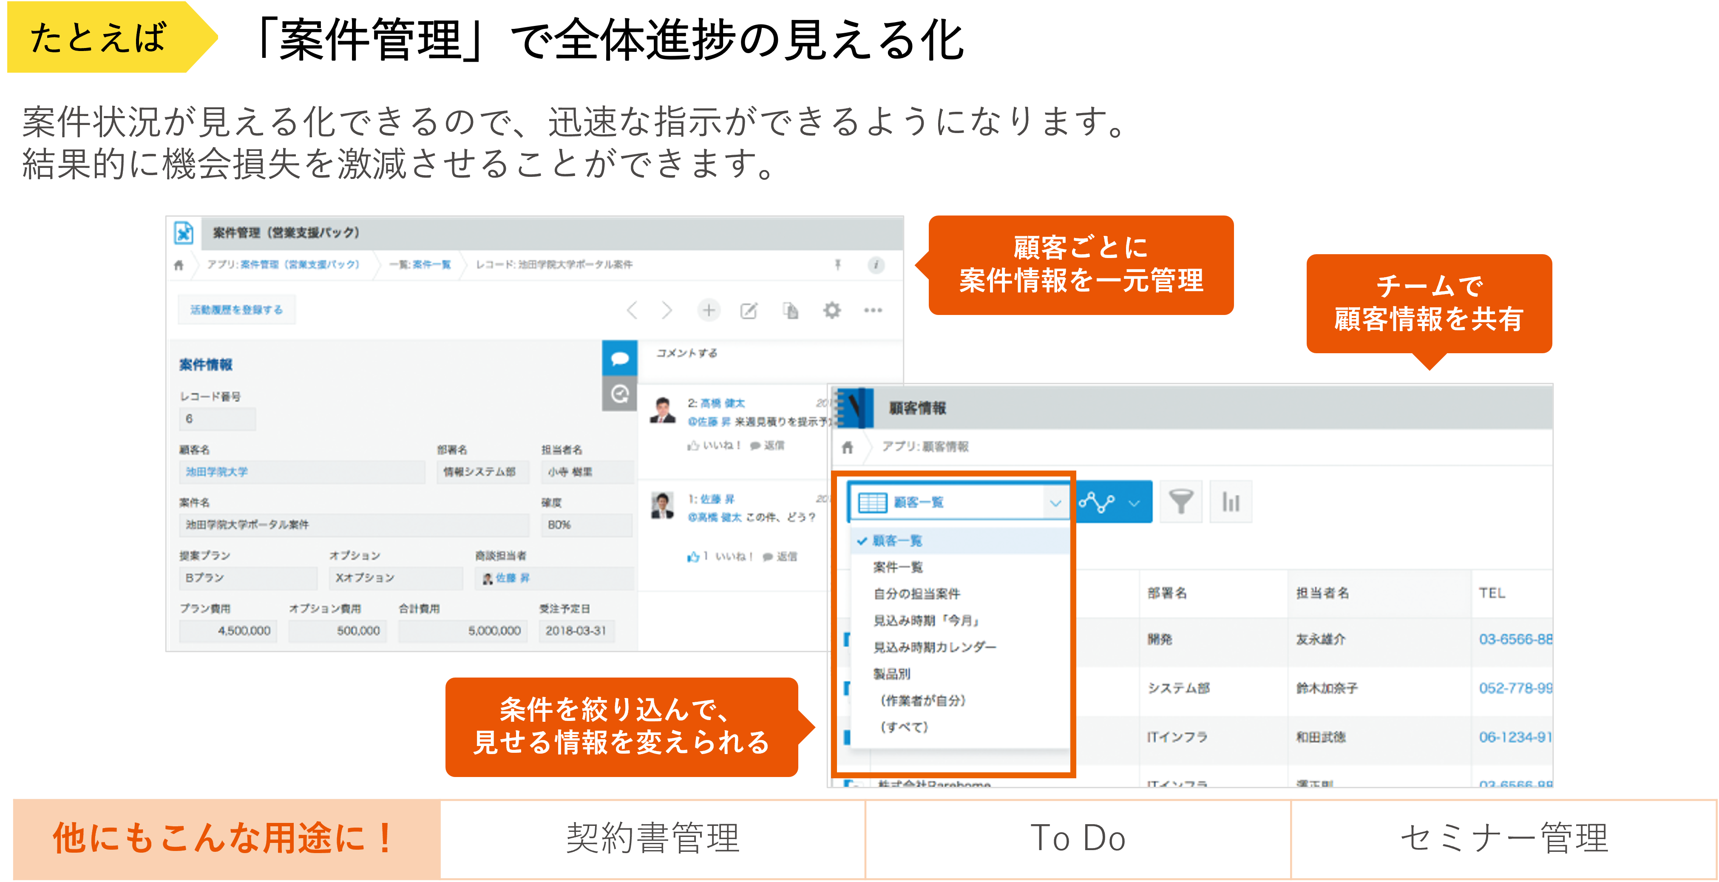Switch to the comments speech bubble tab
Screen dimensions: 1719x882
coord(619,358)
